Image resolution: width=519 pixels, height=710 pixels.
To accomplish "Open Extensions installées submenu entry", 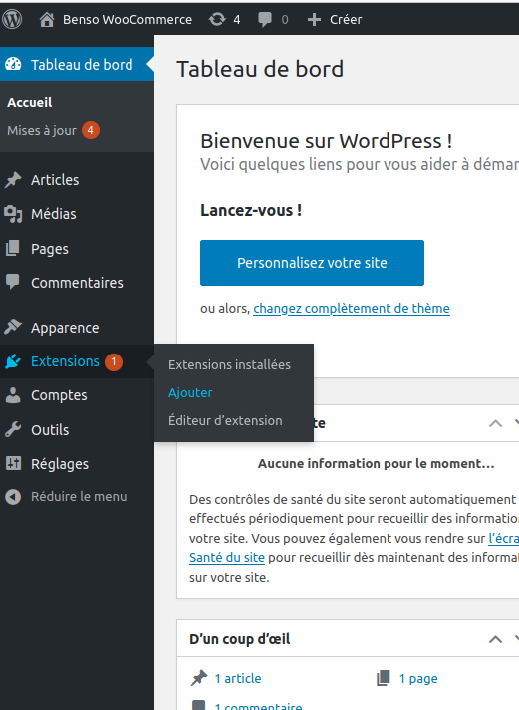I will 229,365.
